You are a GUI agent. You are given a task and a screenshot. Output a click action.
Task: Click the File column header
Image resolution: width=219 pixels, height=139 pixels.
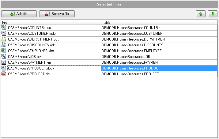(x=51, y=23)
